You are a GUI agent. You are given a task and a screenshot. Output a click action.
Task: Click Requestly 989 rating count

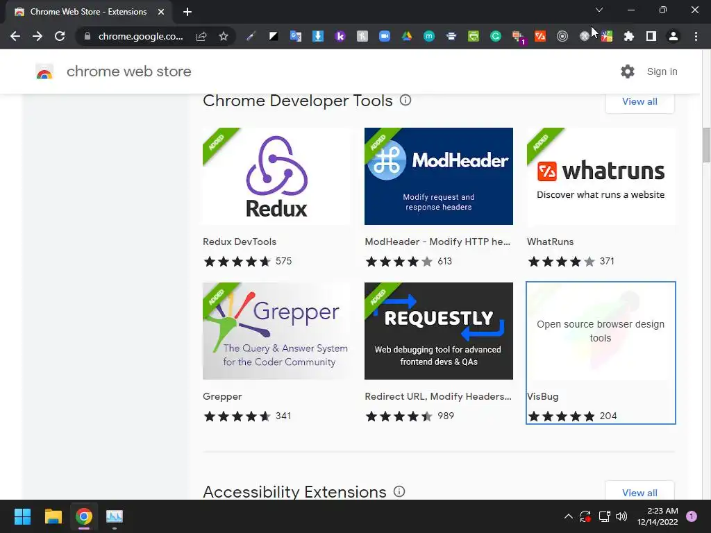click(x=446, y=416)
